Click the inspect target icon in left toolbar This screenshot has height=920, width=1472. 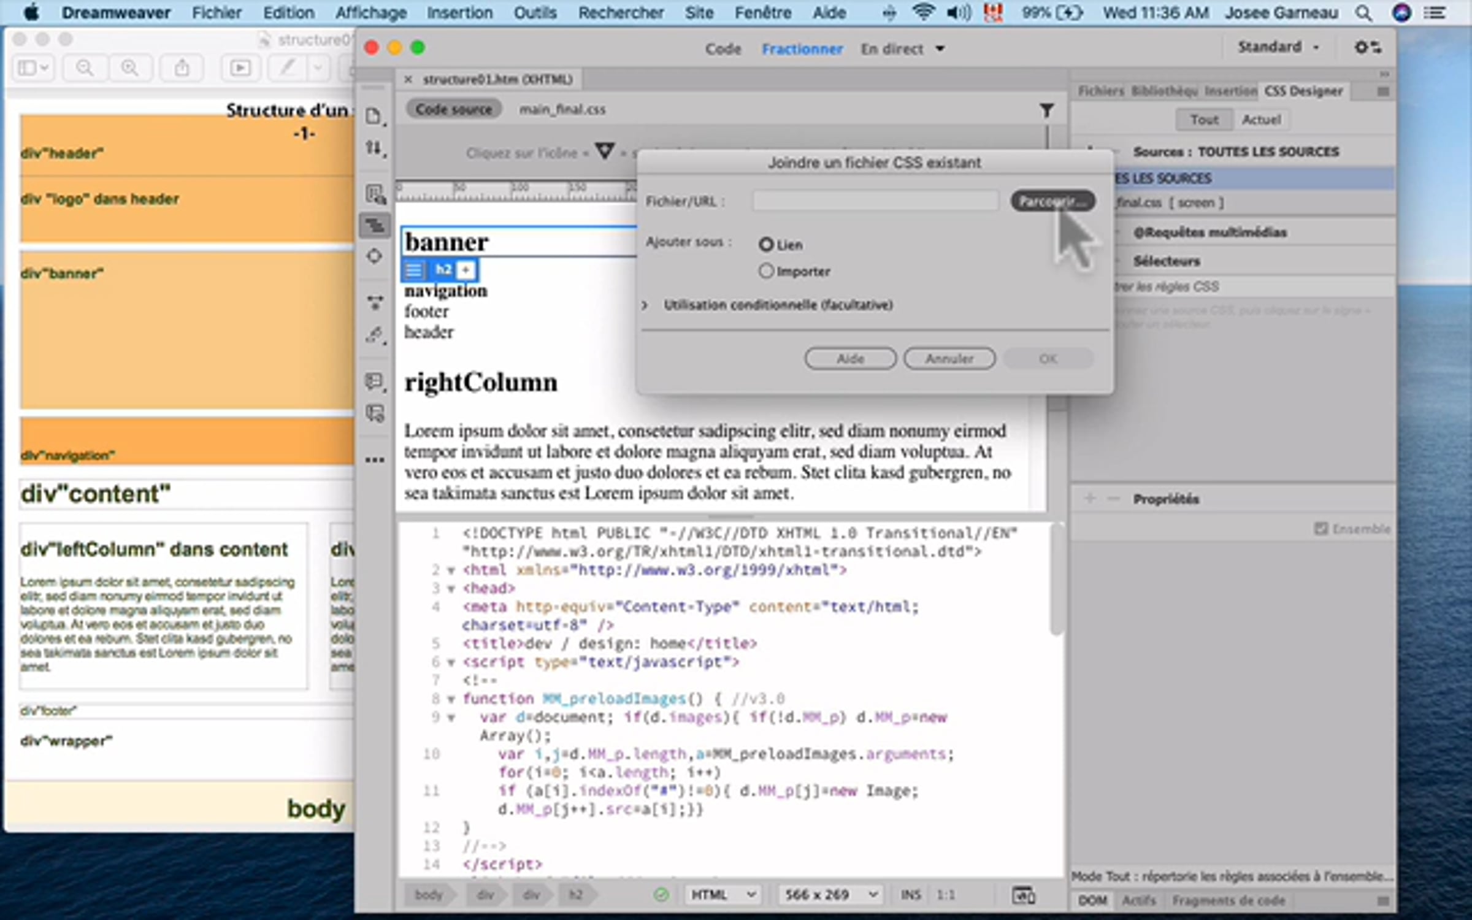click(x=374, y=256)
